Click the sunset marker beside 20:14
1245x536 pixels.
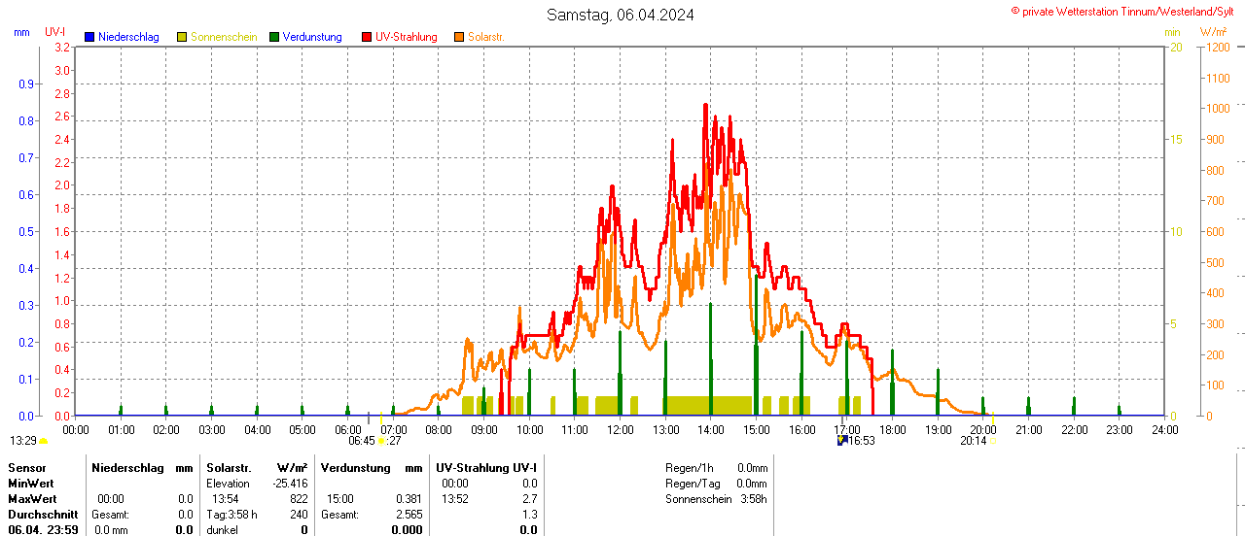[x=992, y=441]
